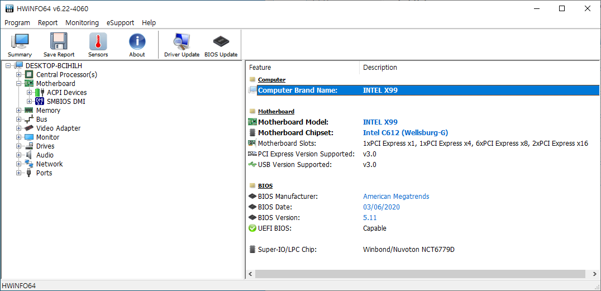Click the Save Report floppy icon
The width and height of the screenshot is (601, 291).
59,41
